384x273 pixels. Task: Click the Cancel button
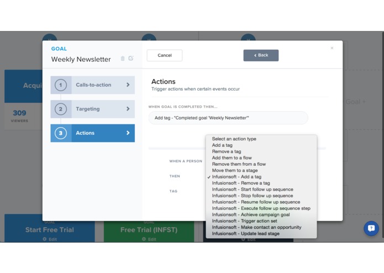(165, 55)
